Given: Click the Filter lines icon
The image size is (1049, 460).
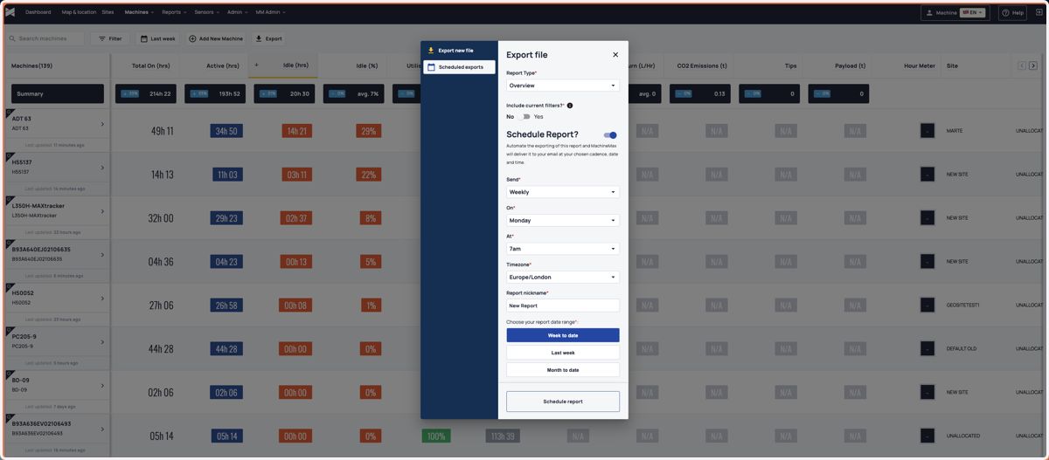Looking at the screenshot, I should pos(102,38).
